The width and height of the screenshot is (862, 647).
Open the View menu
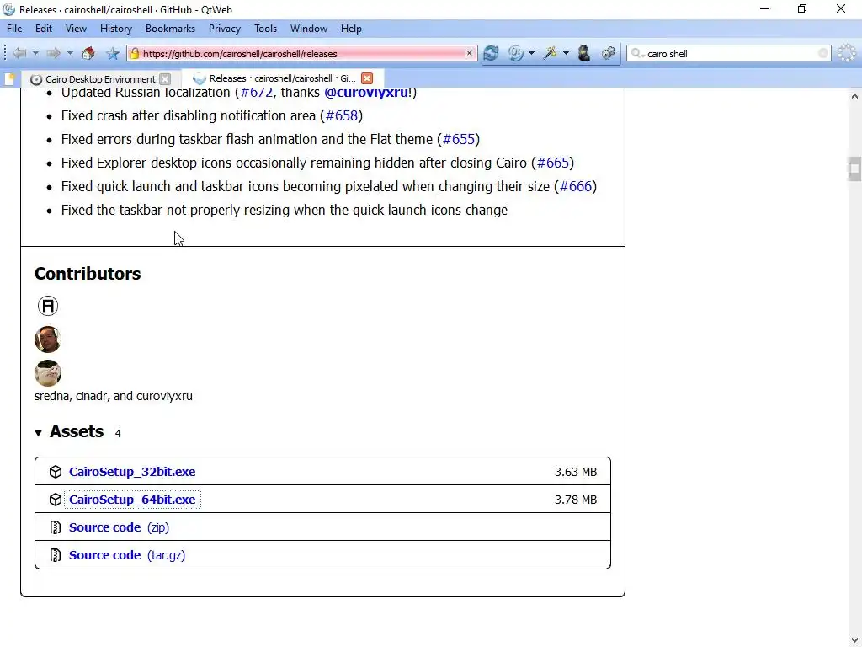click(x=76, y=29)
